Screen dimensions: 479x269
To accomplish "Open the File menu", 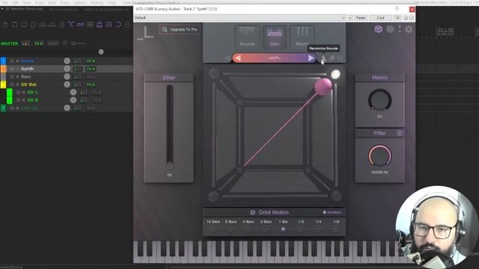I will click(4, 2).
